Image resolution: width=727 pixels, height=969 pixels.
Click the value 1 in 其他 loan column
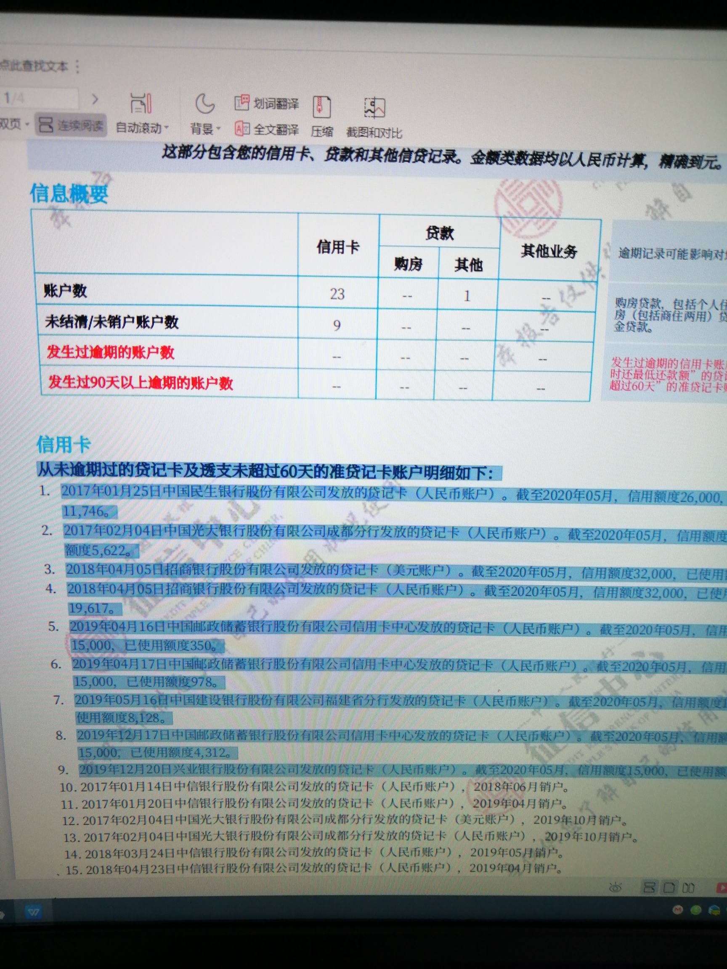[467, 296]
